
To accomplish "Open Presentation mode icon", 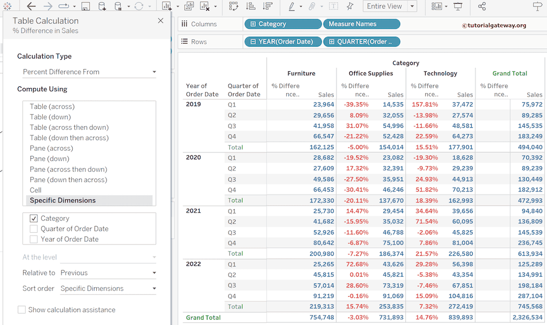I will pyautogui.click(x=458, y=6).
